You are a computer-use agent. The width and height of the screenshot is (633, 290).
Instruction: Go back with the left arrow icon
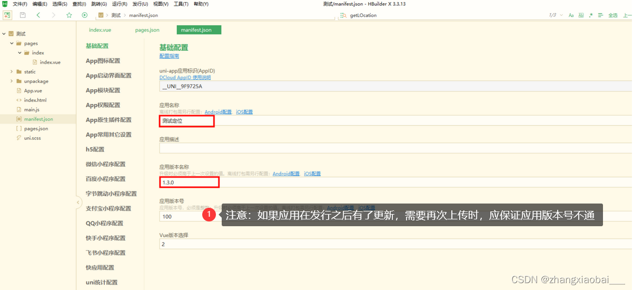click(x=38, y=15)
